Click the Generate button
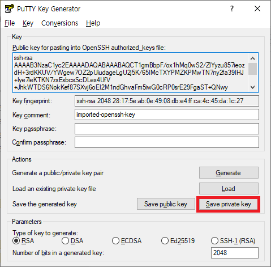271x267 pixels. [229, 173]
